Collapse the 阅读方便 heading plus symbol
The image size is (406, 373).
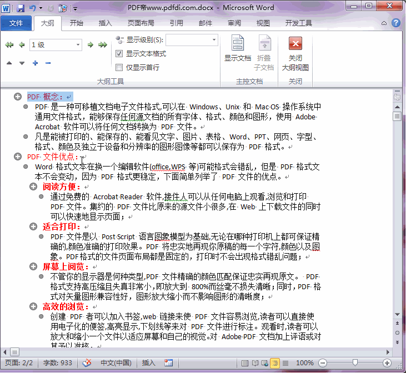33,186
